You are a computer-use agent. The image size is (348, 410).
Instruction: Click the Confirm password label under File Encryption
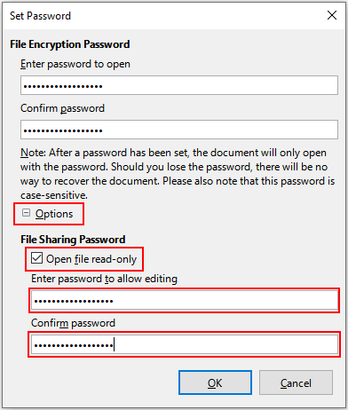point(62,108)
